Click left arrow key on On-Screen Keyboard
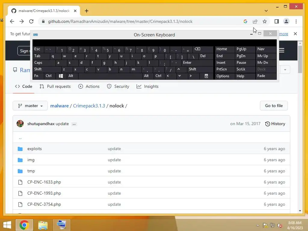The height and width of the screenshot is (231, 308). click(x=168, y=76)
